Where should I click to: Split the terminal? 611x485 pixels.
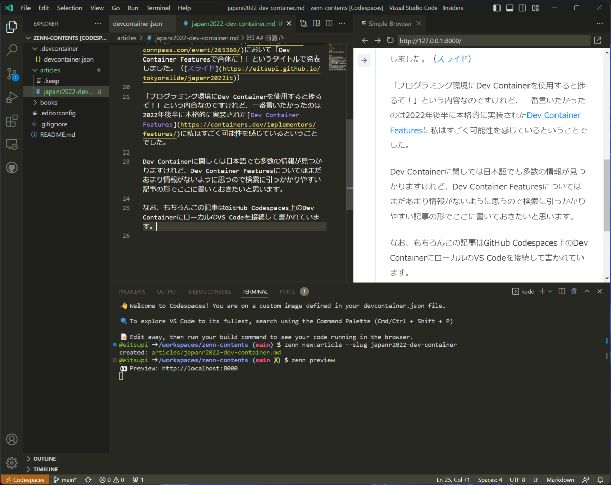(562, 291)
